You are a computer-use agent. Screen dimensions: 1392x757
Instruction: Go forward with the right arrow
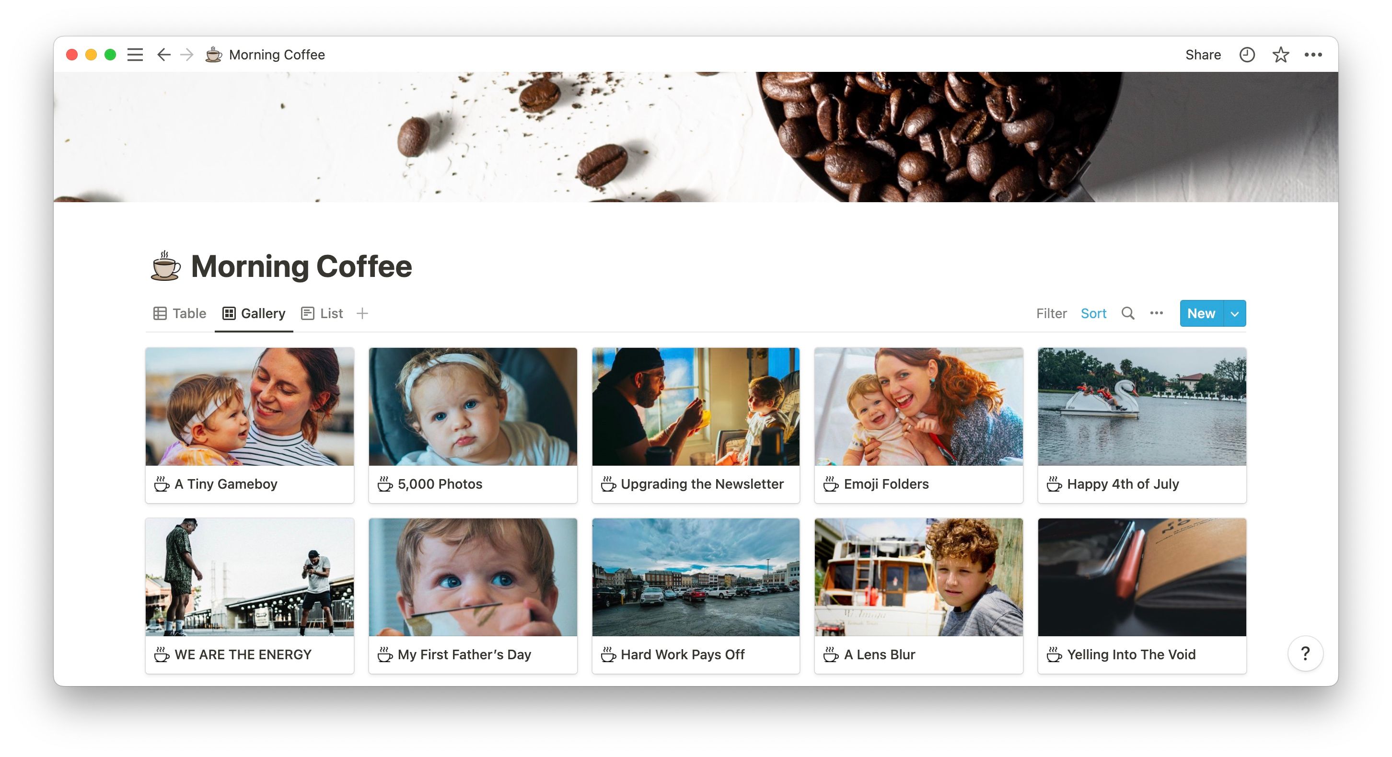coord(187,55)
